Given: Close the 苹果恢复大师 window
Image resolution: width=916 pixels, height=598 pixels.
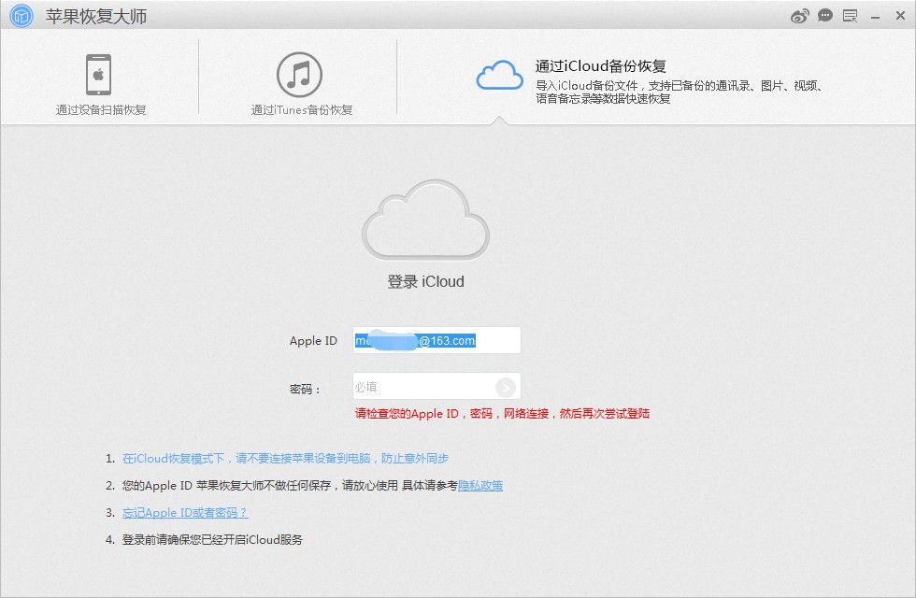Looking at the screenshot, I should pyautogui.click(x=899, y=16).
